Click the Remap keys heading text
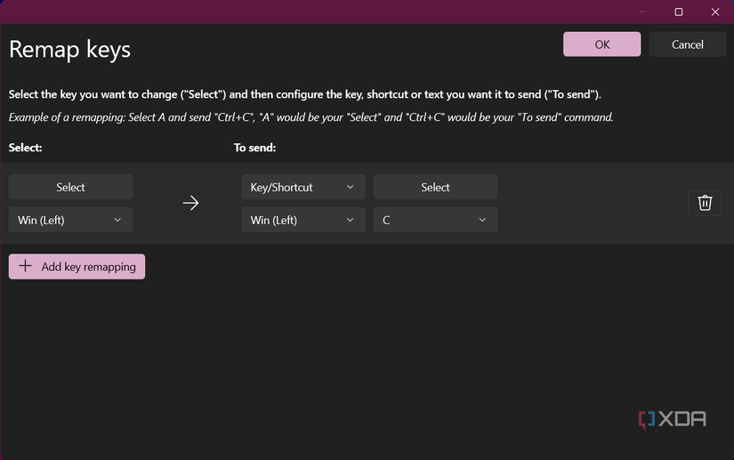Viewport: 734px width, 460px height. 69,49
